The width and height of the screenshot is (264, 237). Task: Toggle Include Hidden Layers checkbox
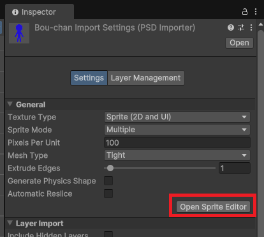tap(108, 234)
